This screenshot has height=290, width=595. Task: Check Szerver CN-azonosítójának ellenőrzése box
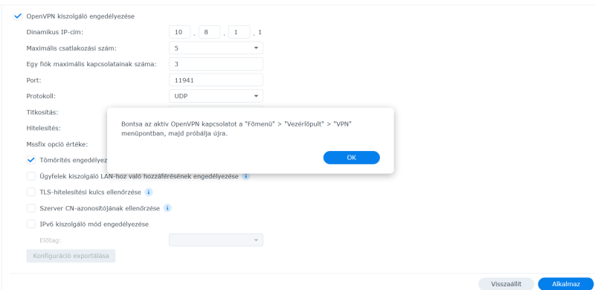tap(31, 208)
